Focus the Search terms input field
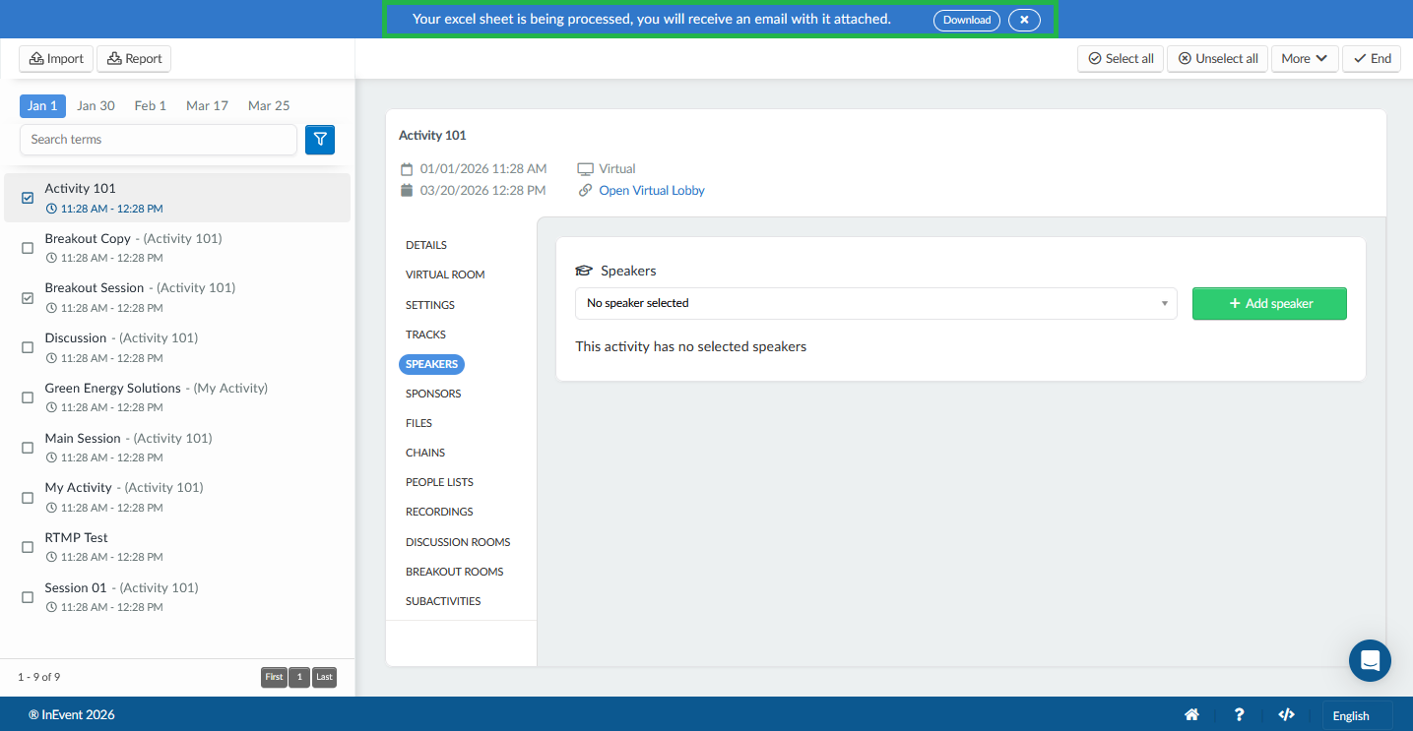Viewport: 1413px width, 731px height. pyautogui.click(x=159, y=140)
